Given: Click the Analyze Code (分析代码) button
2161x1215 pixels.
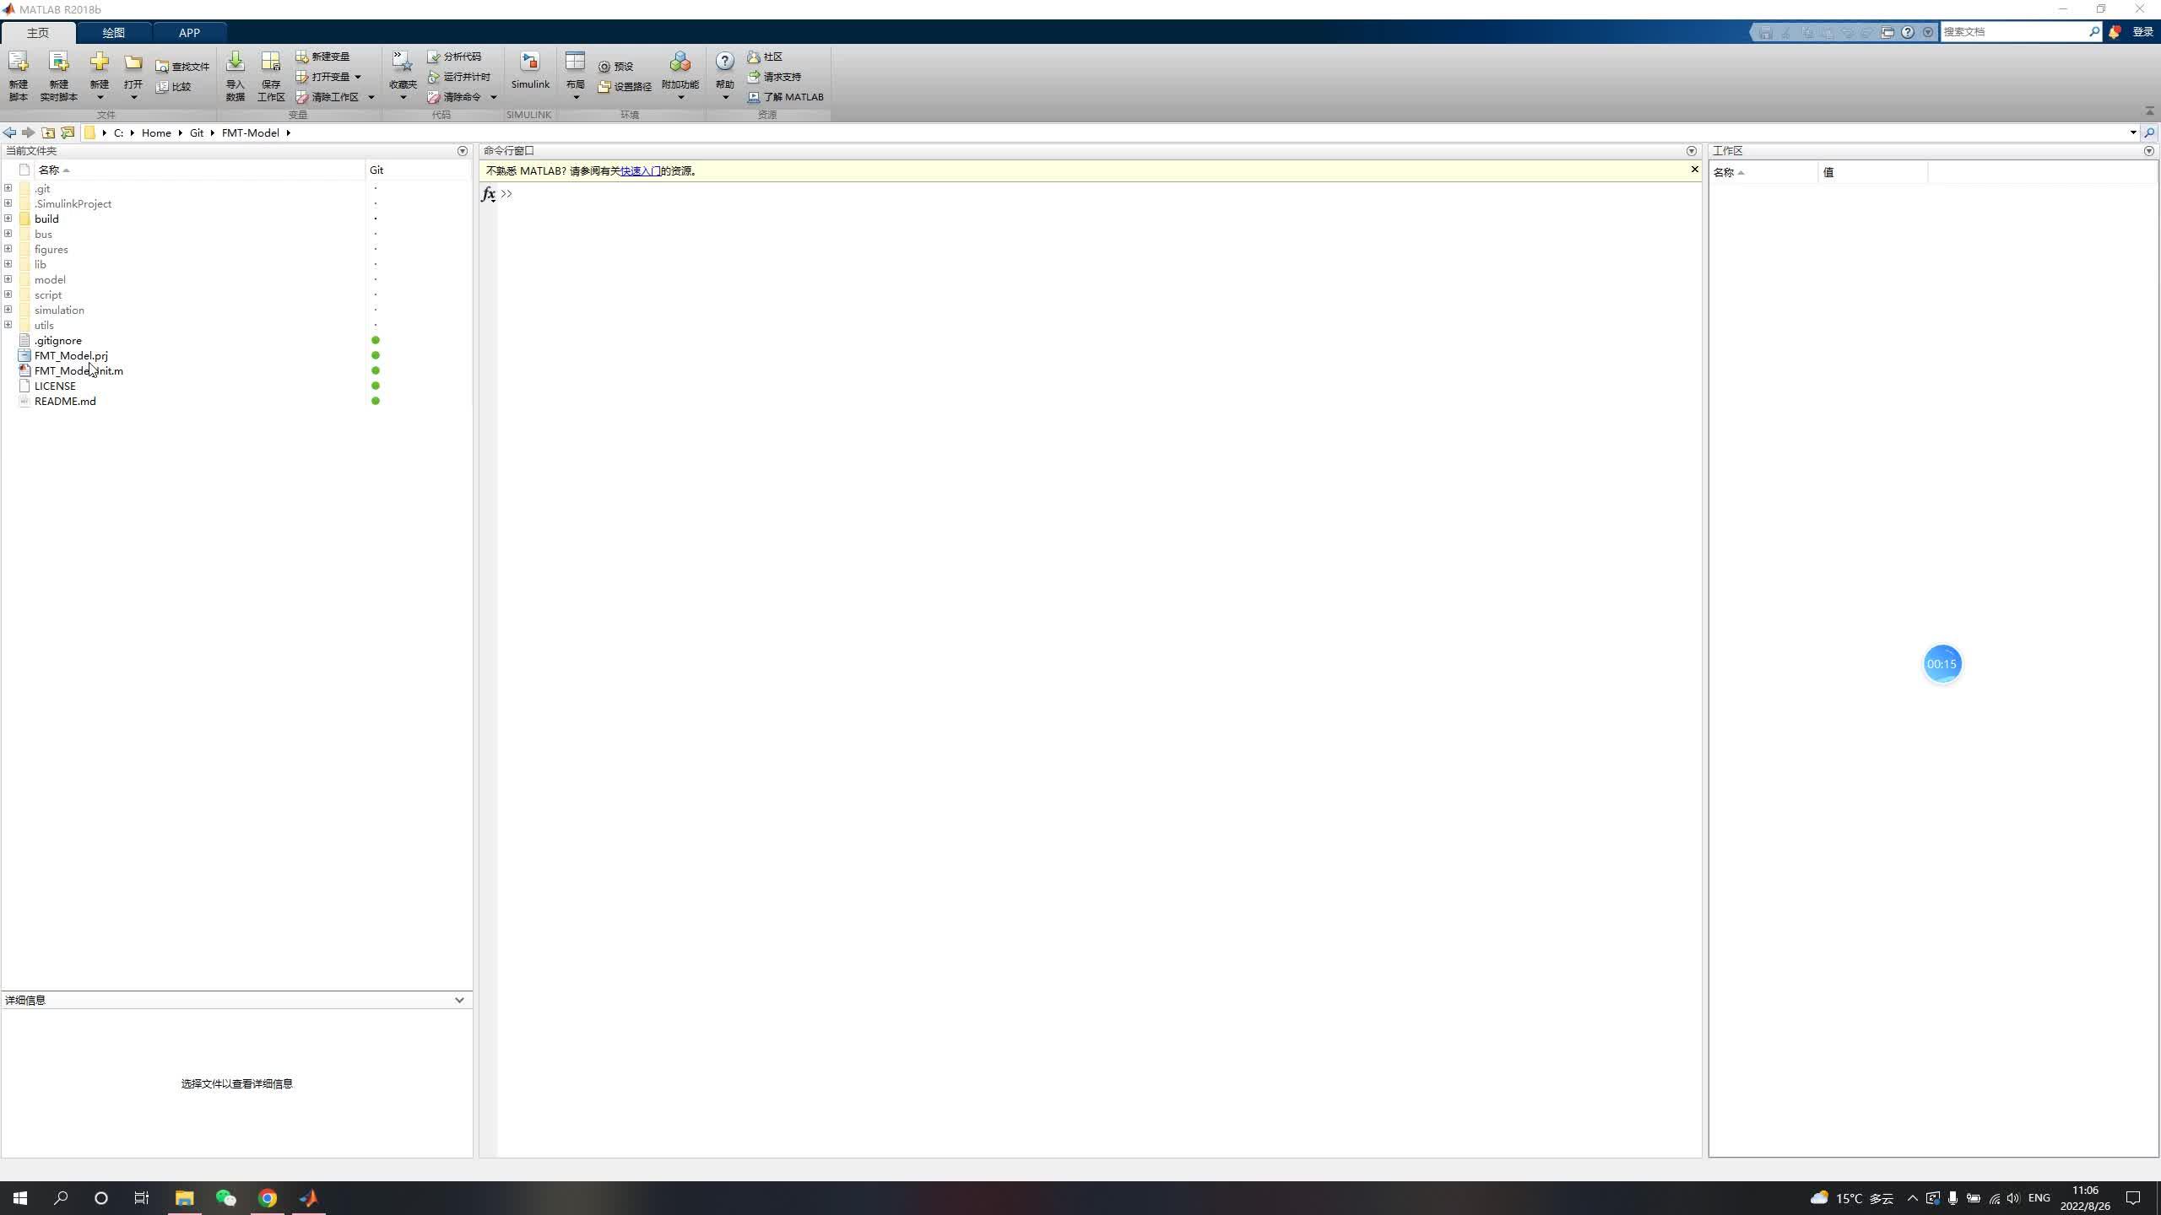Looking at the screenshot, I should tap(434, 57).
